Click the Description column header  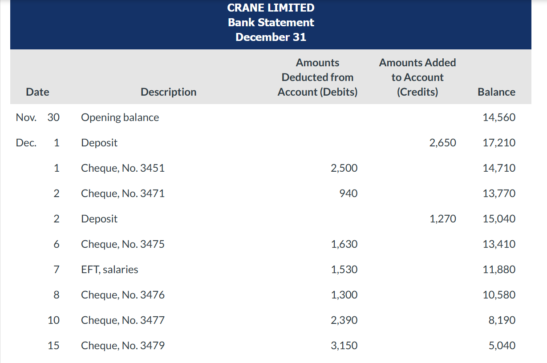coord(168,92)
